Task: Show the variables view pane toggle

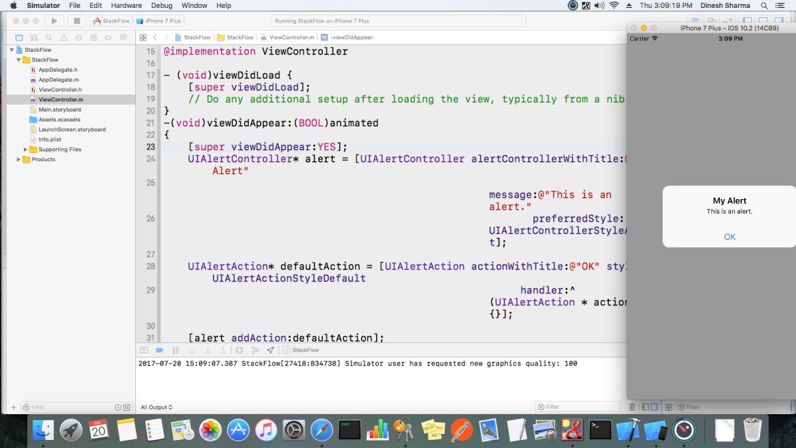Action: coord(645,407)
